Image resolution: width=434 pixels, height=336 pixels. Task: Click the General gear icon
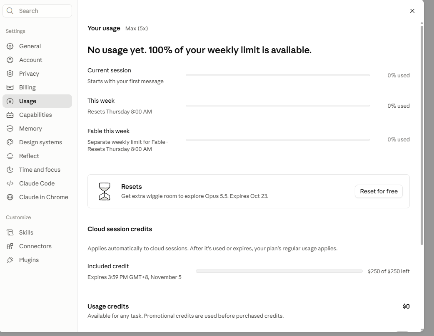pos(10,46)
